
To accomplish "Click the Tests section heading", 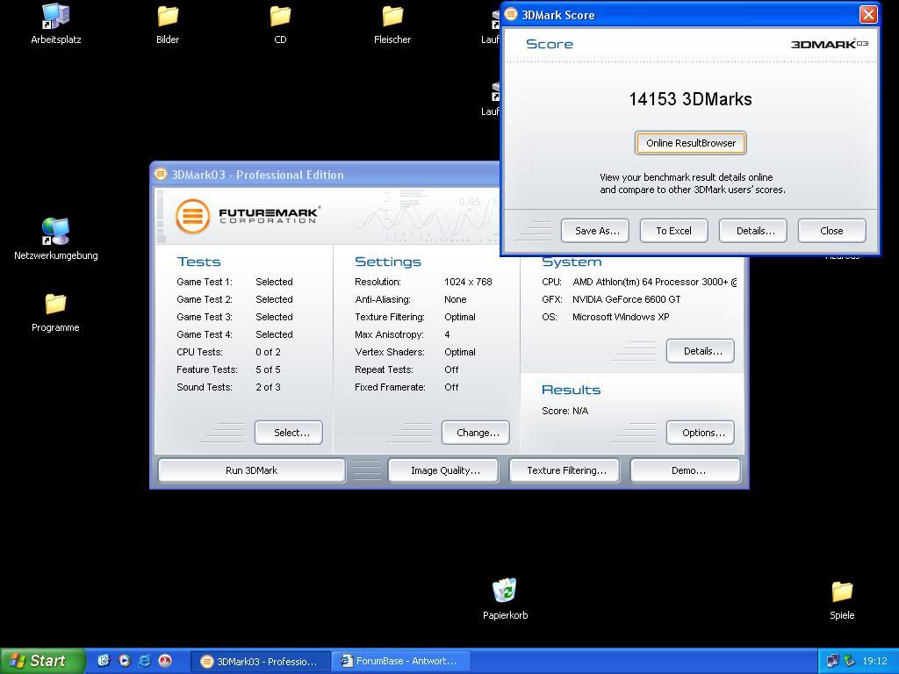I will click(198, 262).
